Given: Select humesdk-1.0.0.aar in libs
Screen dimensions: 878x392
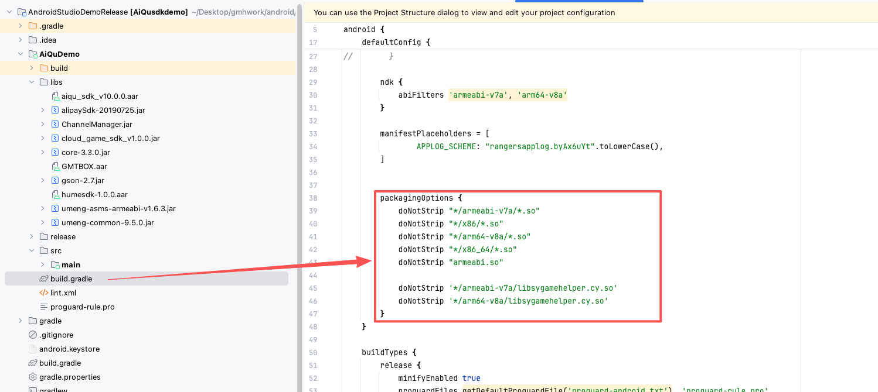Looking at the screenshot, I should pyautogui.click(x=94, y=194).
